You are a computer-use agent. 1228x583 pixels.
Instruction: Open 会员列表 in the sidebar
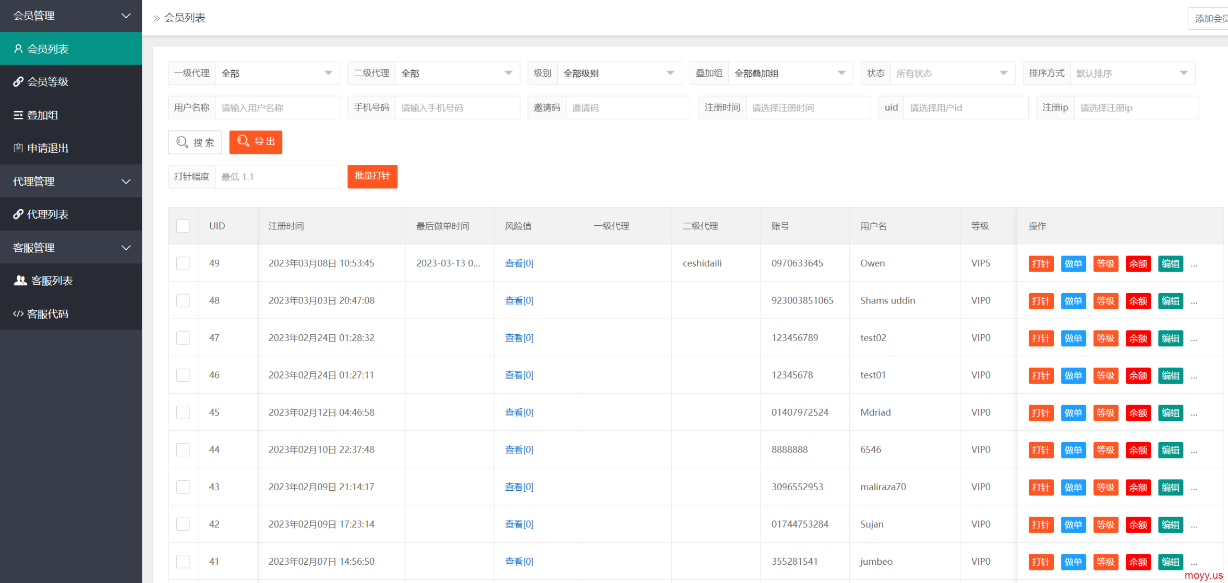pyautogui.click(x=71, y=48)
